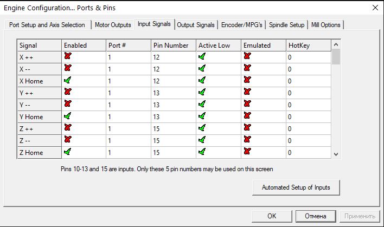Toggle the Enabled green check for X Home
This screenshot has width=384, height=227.
click(x=68, y=80)
